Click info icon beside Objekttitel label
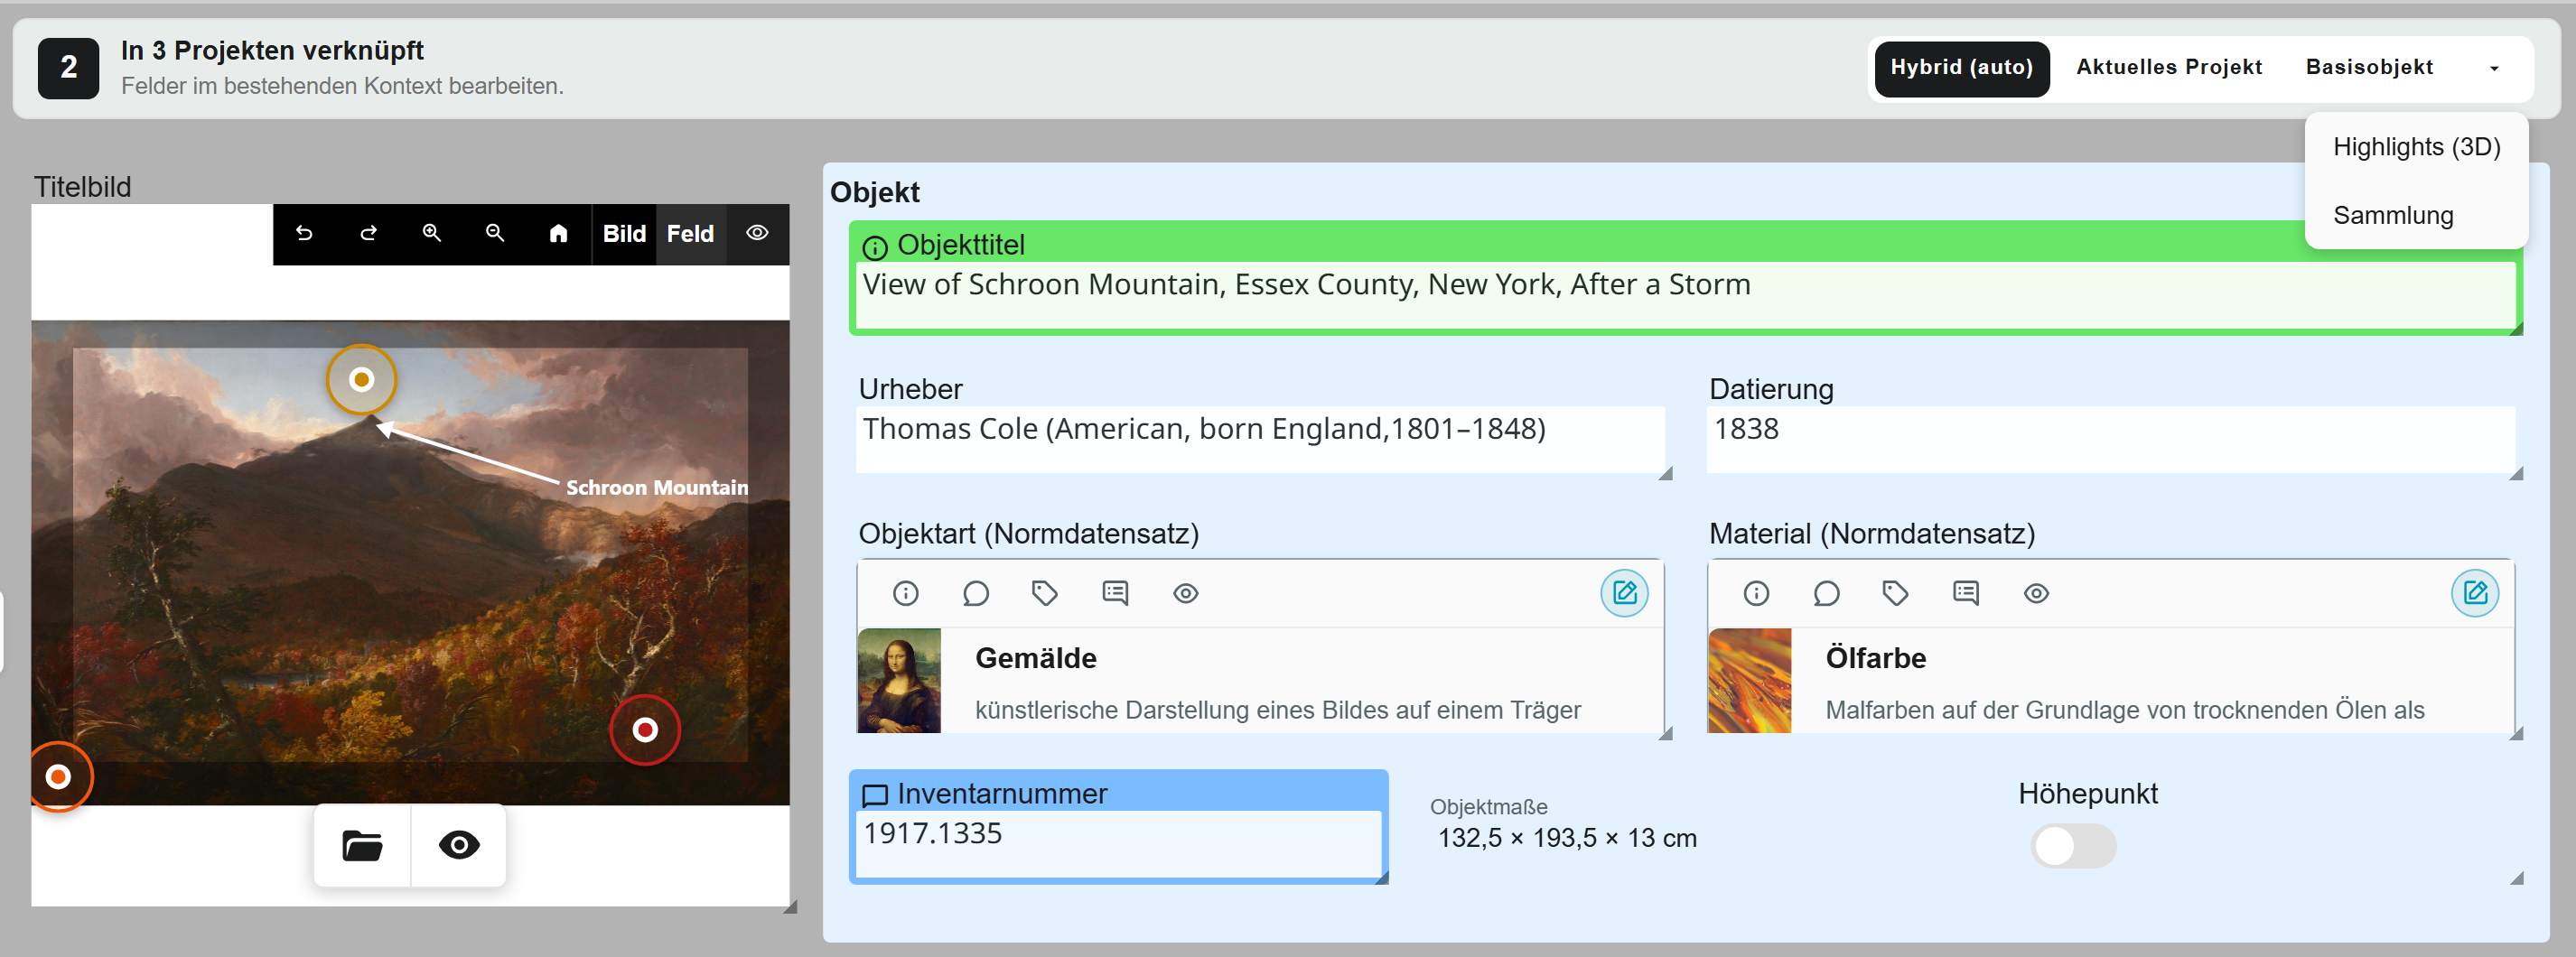Image resolution: width=2576 pixels, height=957 pixels. pos(874,247)
